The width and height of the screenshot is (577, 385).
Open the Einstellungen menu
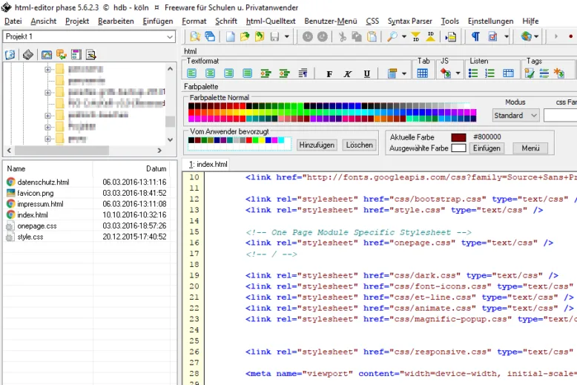(490, 21)
